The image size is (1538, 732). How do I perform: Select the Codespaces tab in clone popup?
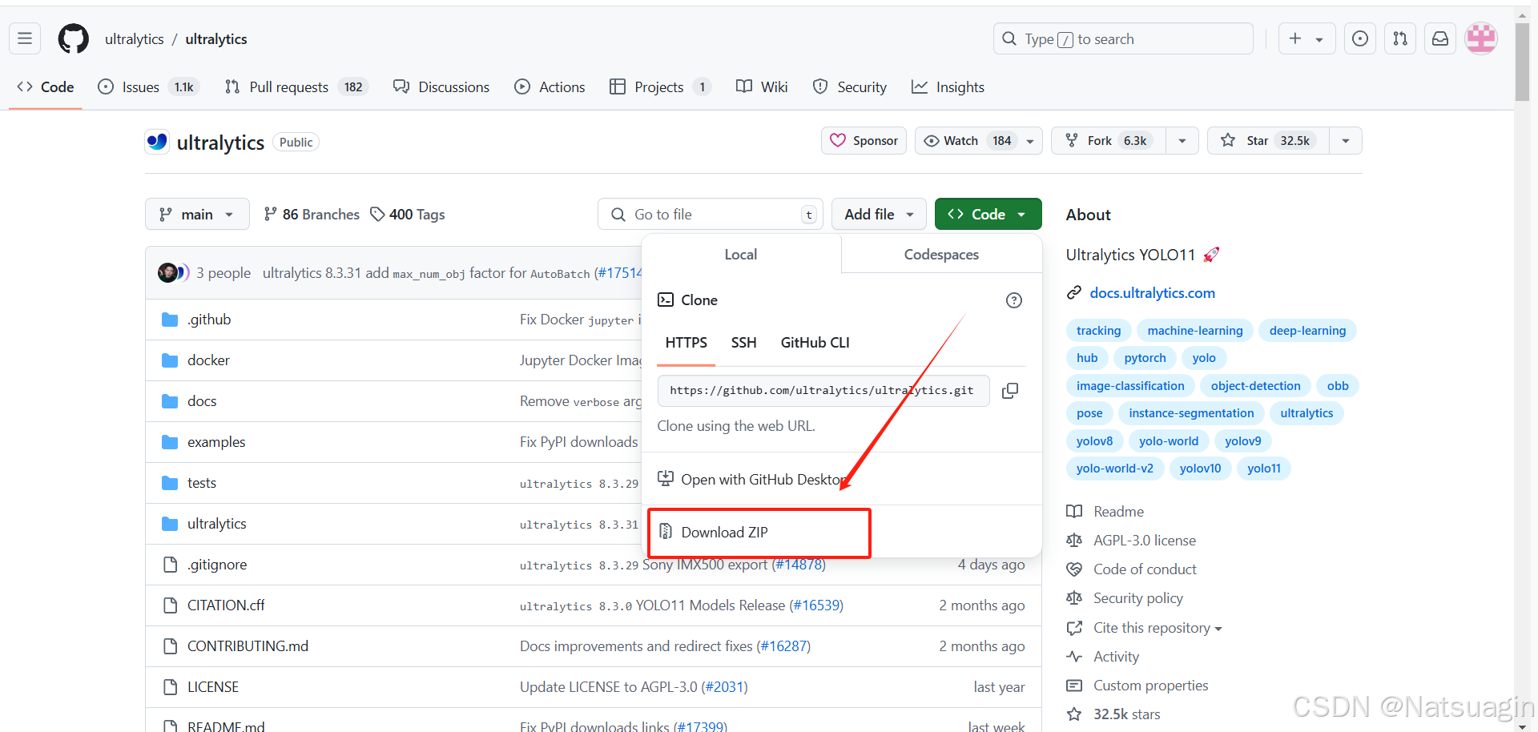[941, 255]
